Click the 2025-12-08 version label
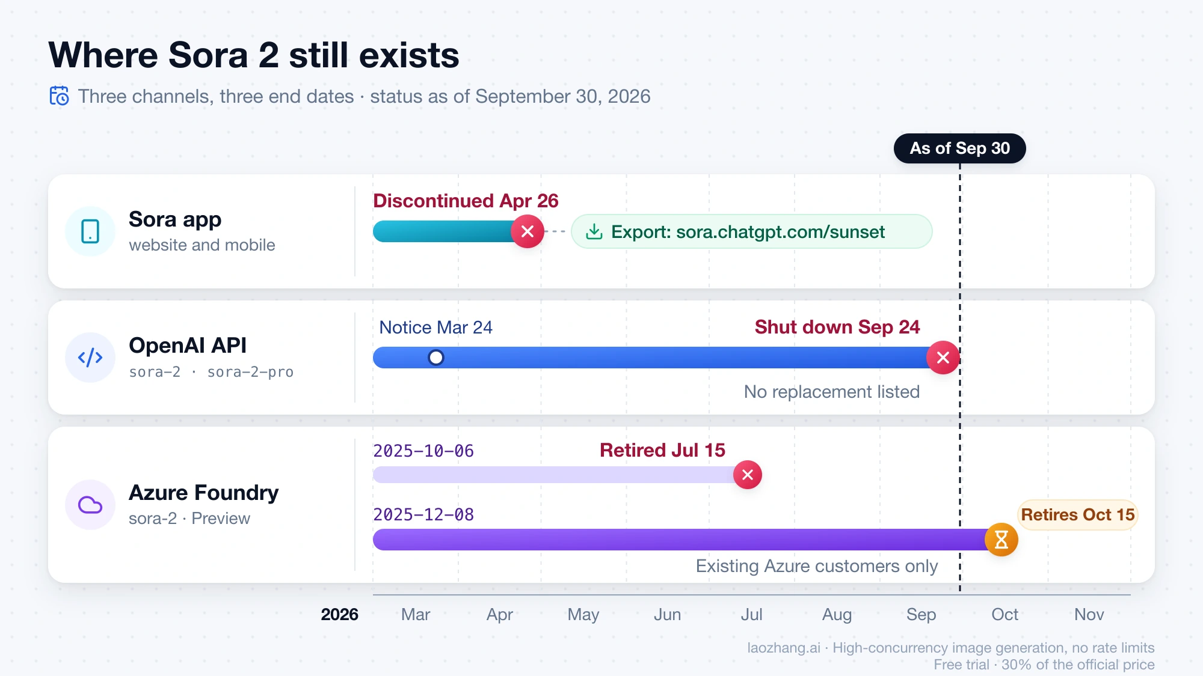Screen dimensions: 1203x676 click(x=423, y=514)
